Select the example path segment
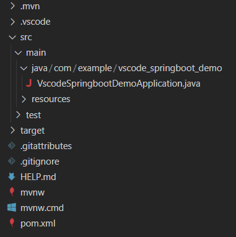Image resolution: width=236 pixels, height=237 pixels. [95, 68]
